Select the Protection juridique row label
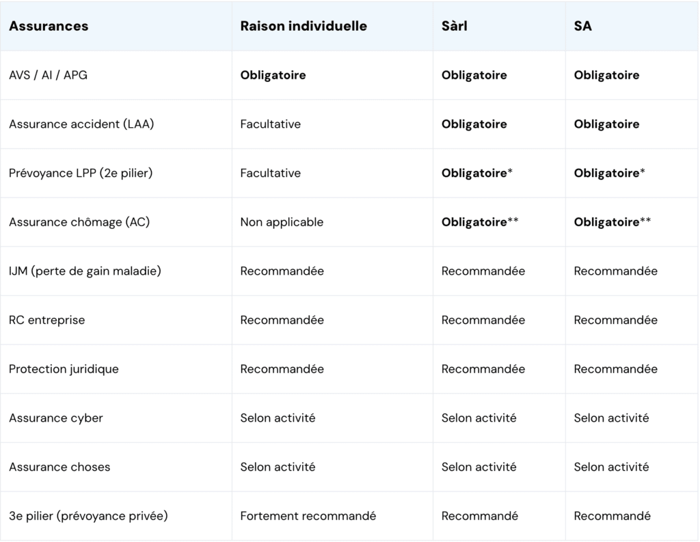 [x=64, y=369]
